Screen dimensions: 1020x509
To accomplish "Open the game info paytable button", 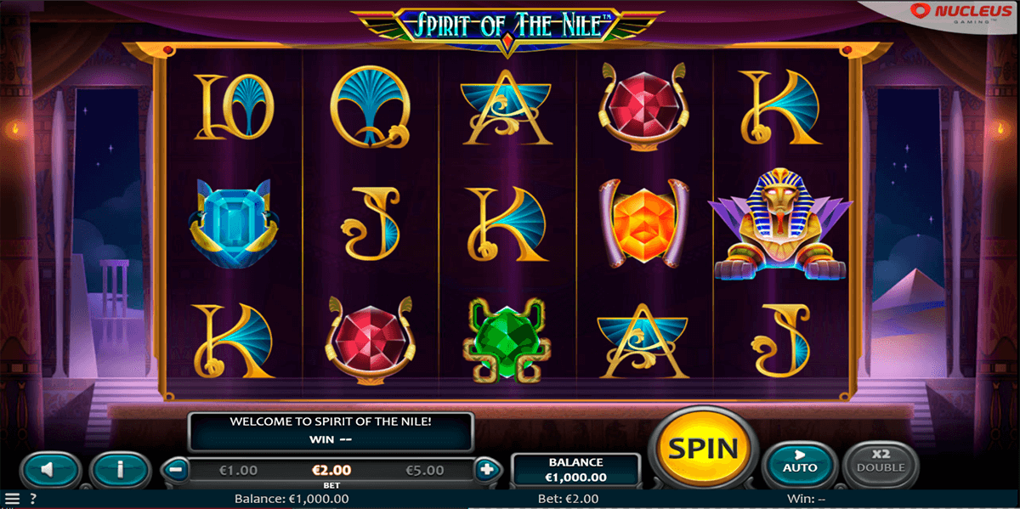I will coord(121,469).
